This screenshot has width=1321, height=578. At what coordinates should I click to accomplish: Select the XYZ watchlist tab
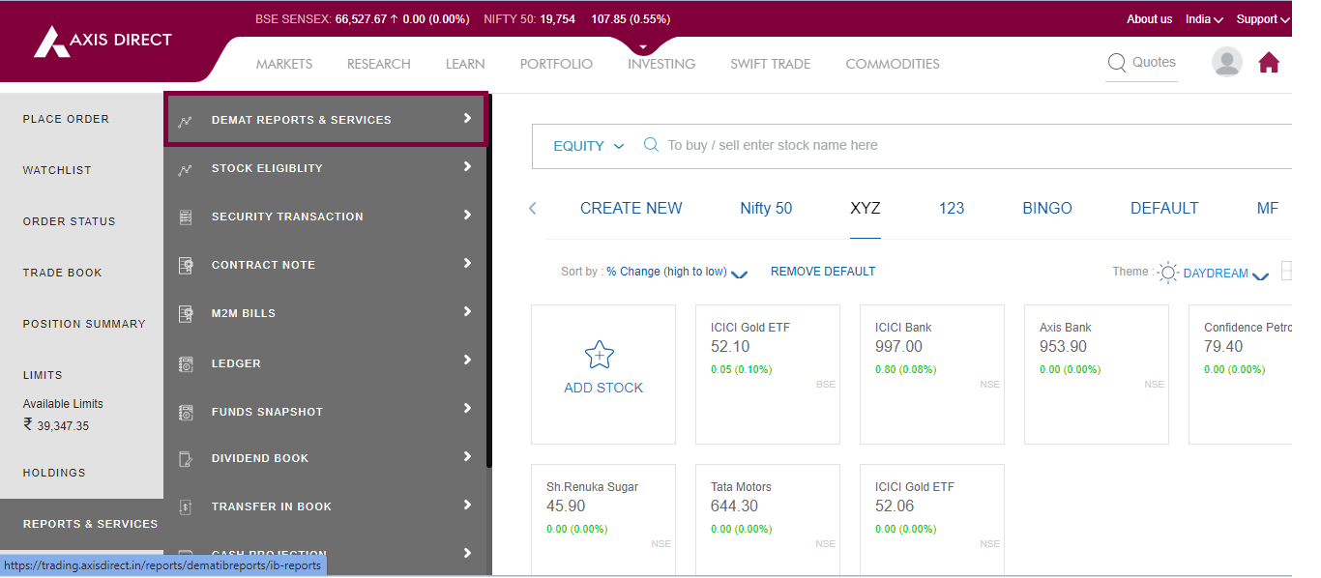[x=866, y=208]
